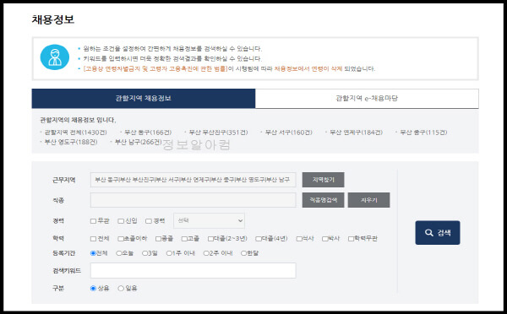This screenshot has height=314, width=507.
Task: Open 부산 동구(166건) job listings
Action: point(148,133)
